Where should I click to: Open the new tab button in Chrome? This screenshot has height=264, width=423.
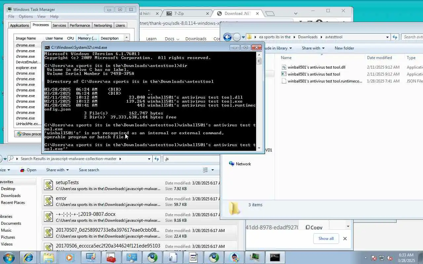[x=270, y=14]
